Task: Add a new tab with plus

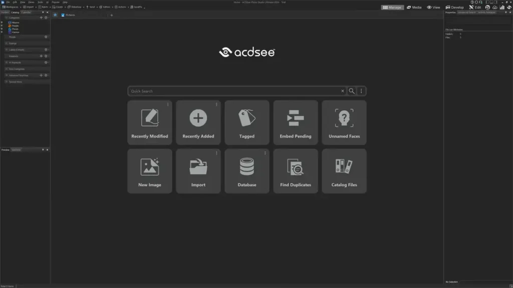Action: click(x=112, y=15)
